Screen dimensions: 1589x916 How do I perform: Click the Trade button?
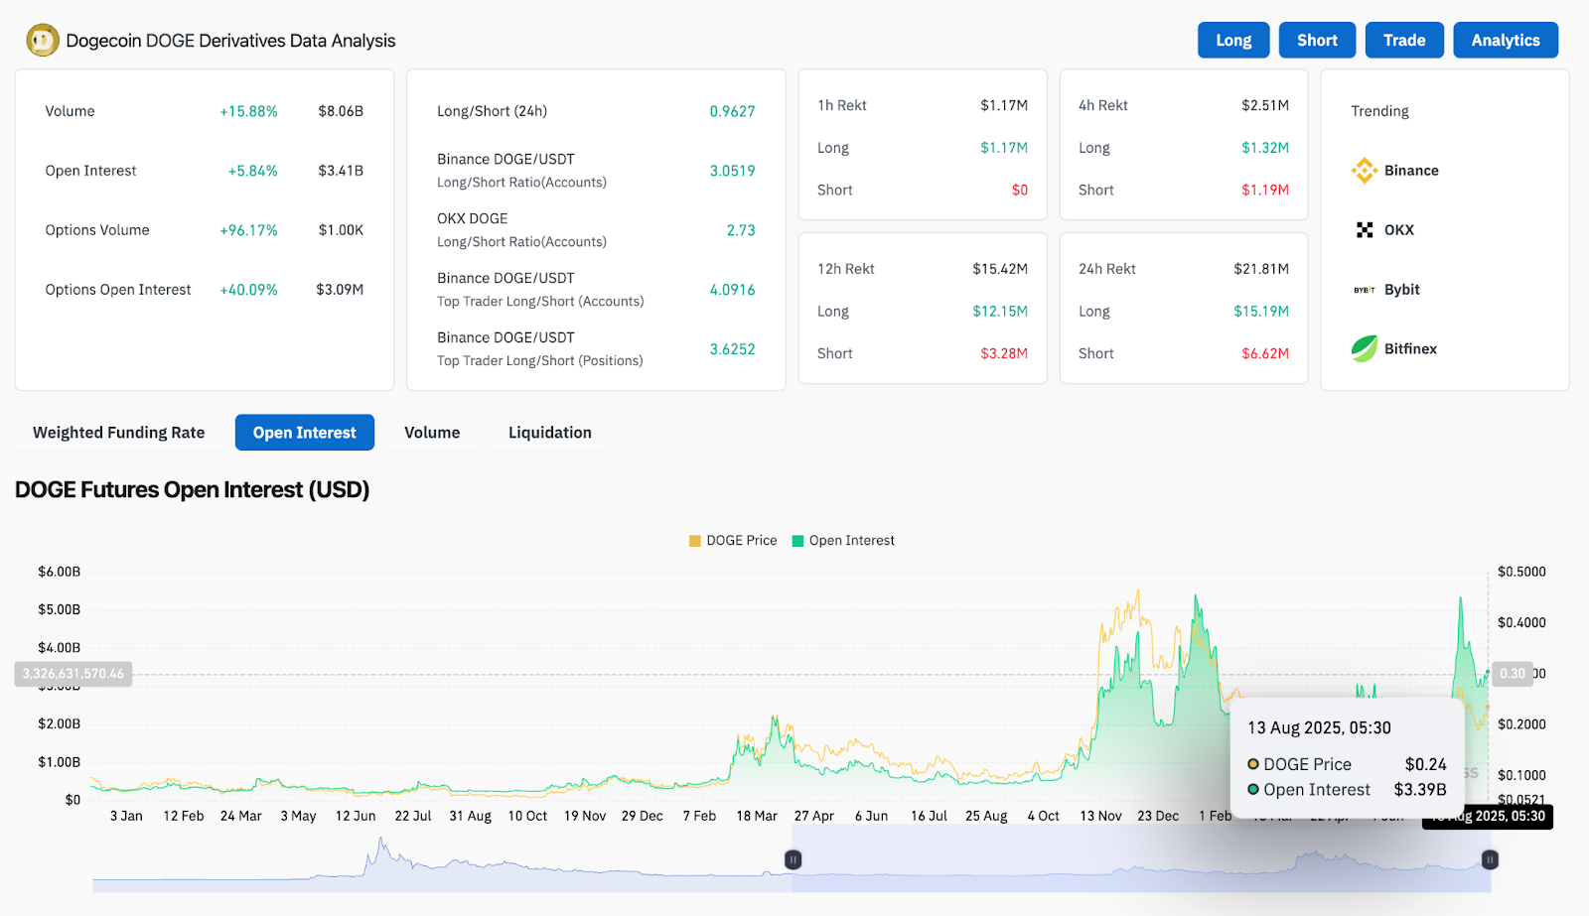(1403, 41)
